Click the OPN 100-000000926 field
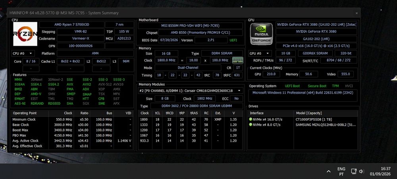 [x=80, y=46]
